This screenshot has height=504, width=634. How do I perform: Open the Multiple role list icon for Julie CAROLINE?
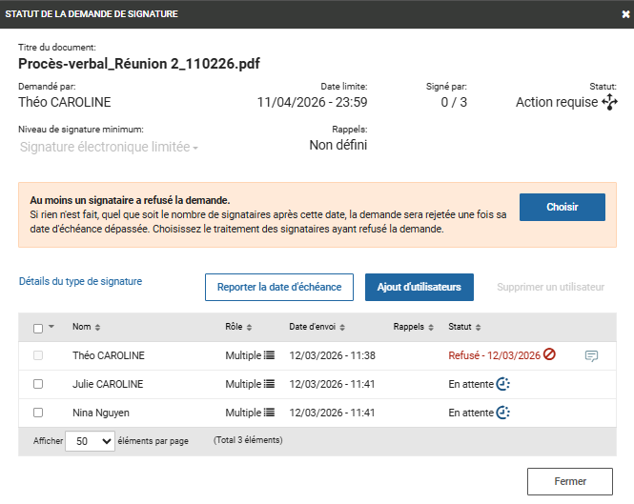(269, 384)
